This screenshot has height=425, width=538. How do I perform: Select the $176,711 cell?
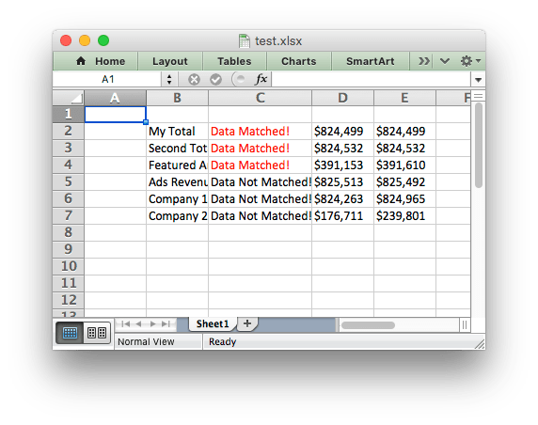(x=342, y=215)
